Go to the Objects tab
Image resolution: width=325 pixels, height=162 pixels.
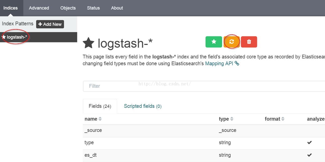click(x=68, y=8)
